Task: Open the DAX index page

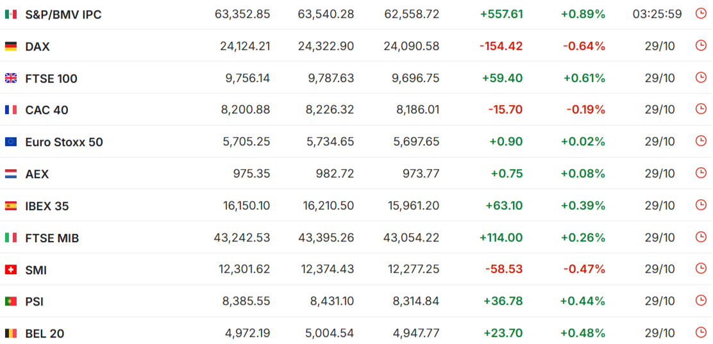Action: (37, 46)
